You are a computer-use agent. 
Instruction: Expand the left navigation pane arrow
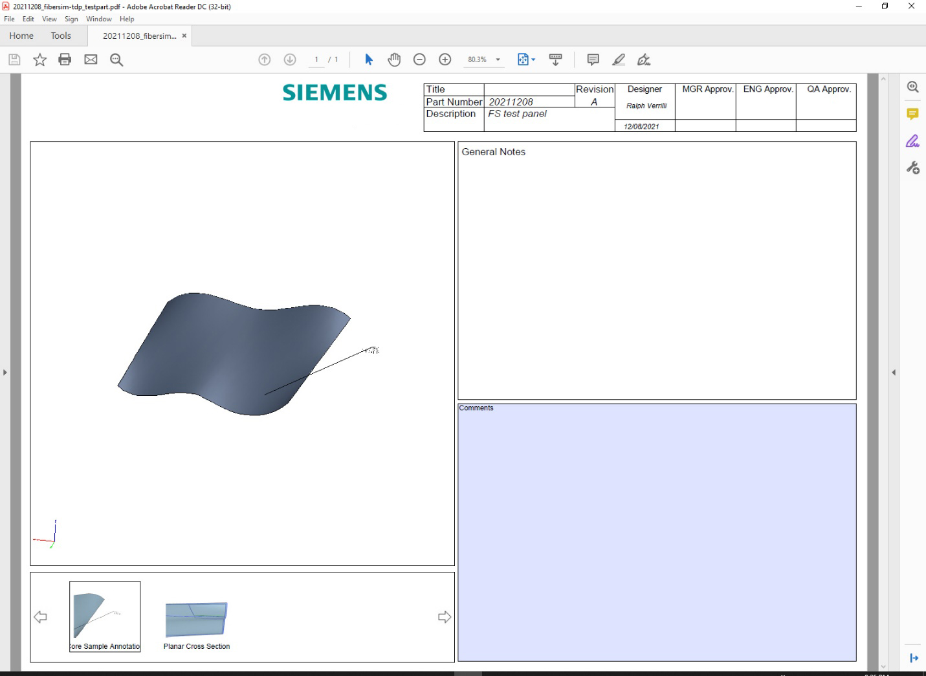click(x=5, y=372)
